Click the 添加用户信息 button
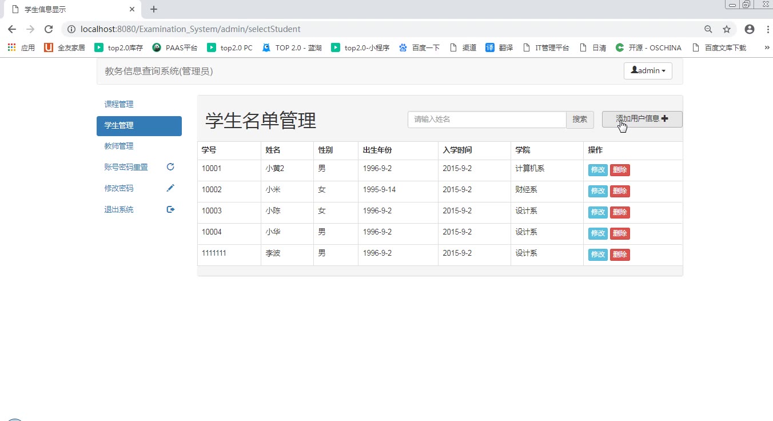 coord(641,119)
